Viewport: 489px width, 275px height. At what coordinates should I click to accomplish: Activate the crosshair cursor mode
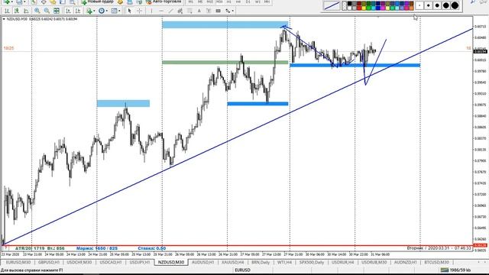[x=139, y=11]
